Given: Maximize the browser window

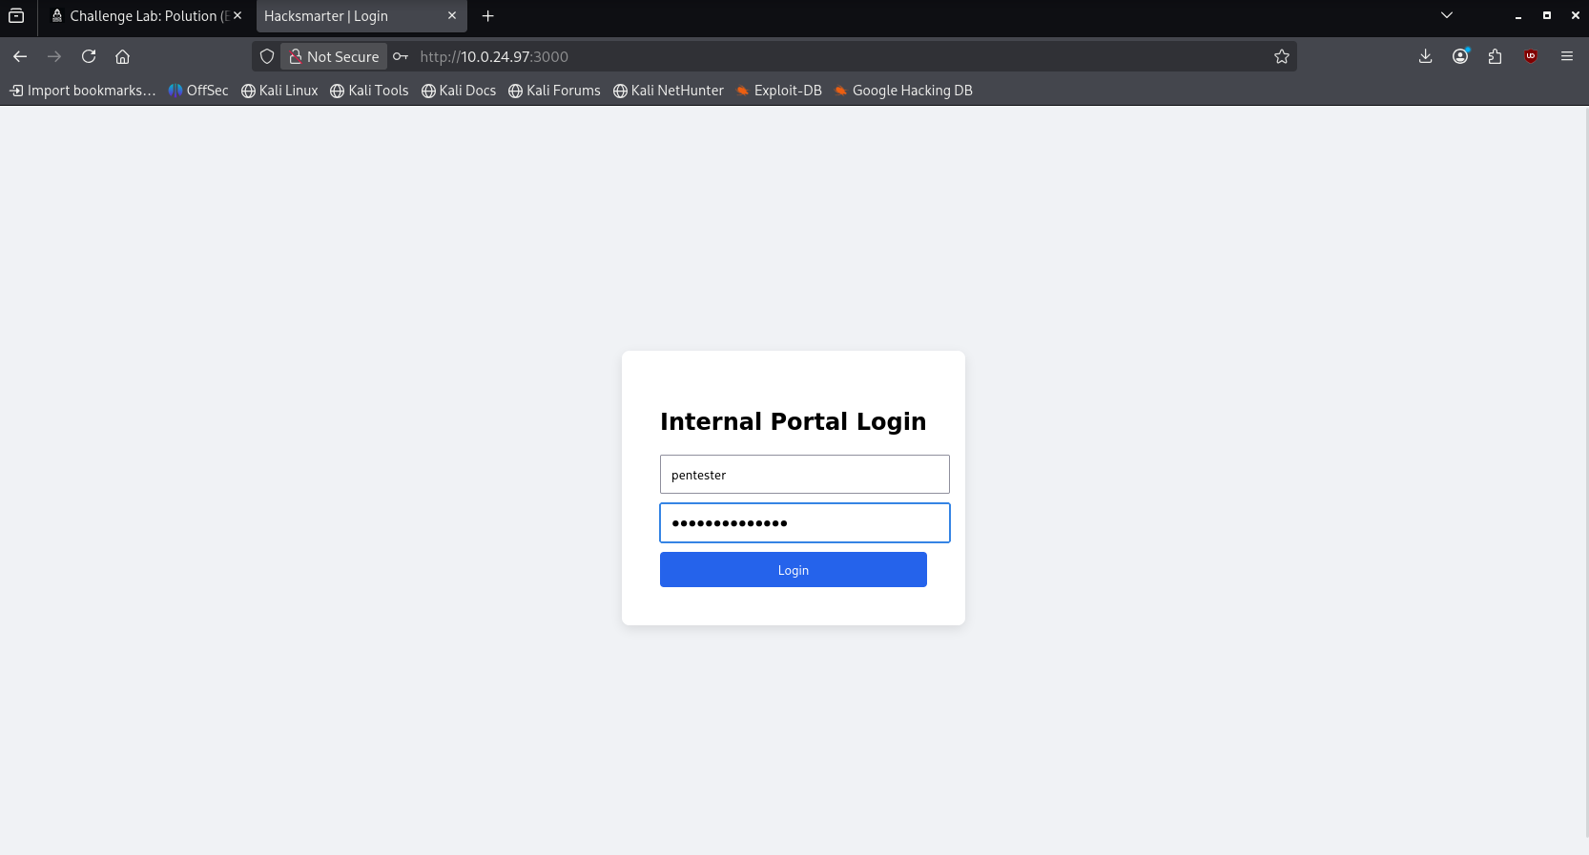Looking at the screenshot, I should (x=1547, y=15).
